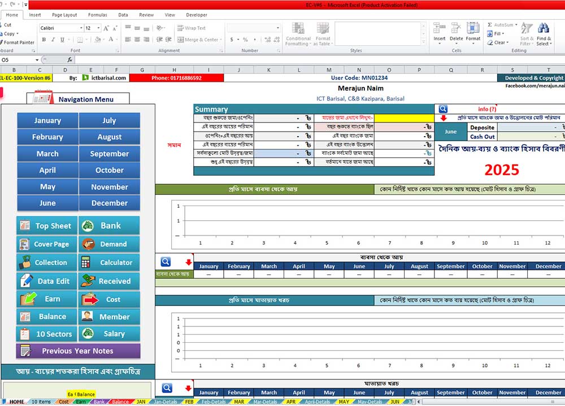Click the Data Edit pencil button
The height and width of the screenshot is (406, 565).
[47, 281]
